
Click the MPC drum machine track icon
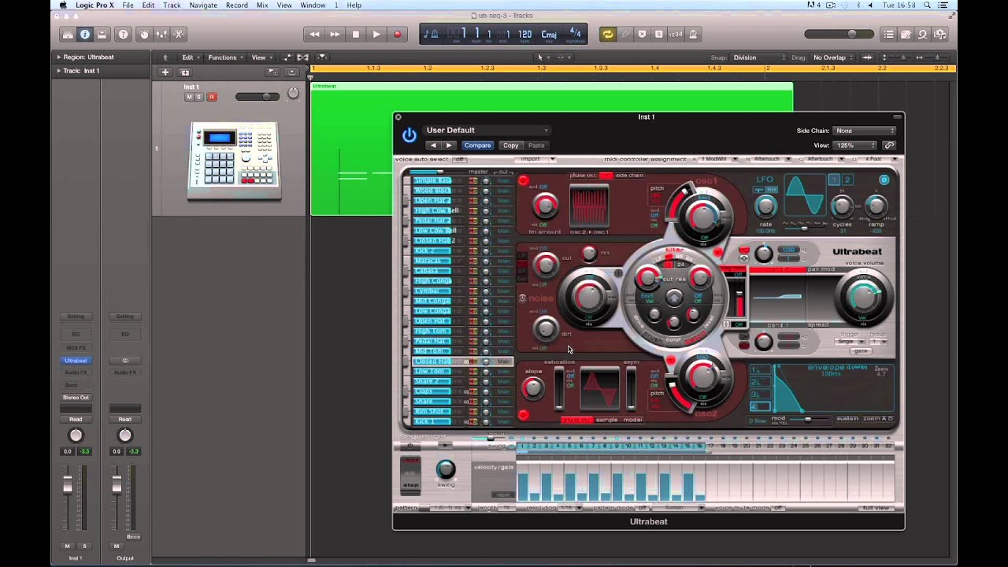[x=235, y=160]
